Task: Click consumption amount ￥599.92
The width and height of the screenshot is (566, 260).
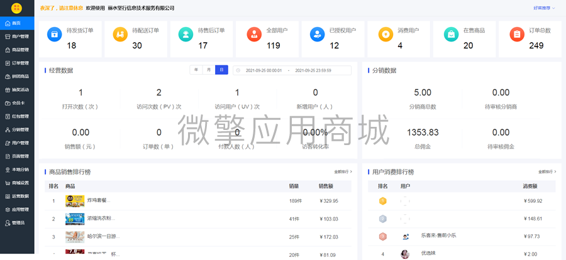Action: tap(533, 201)
